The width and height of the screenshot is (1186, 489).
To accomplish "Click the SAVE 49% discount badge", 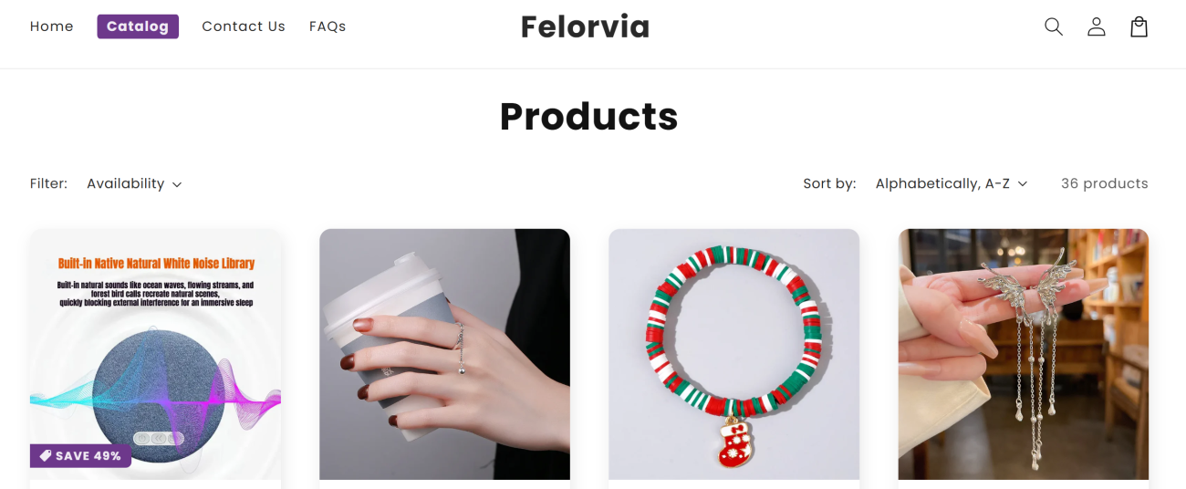I will (x=80, y=455).
